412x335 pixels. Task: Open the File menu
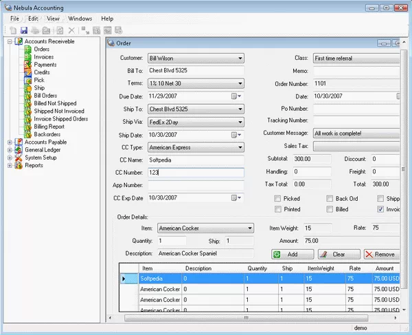coord(14,19)
